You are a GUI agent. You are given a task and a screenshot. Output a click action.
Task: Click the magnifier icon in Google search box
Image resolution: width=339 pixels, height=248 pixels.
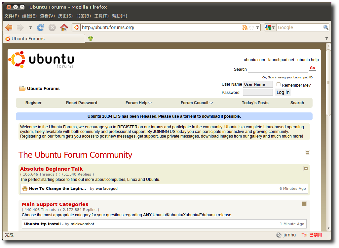325,27
